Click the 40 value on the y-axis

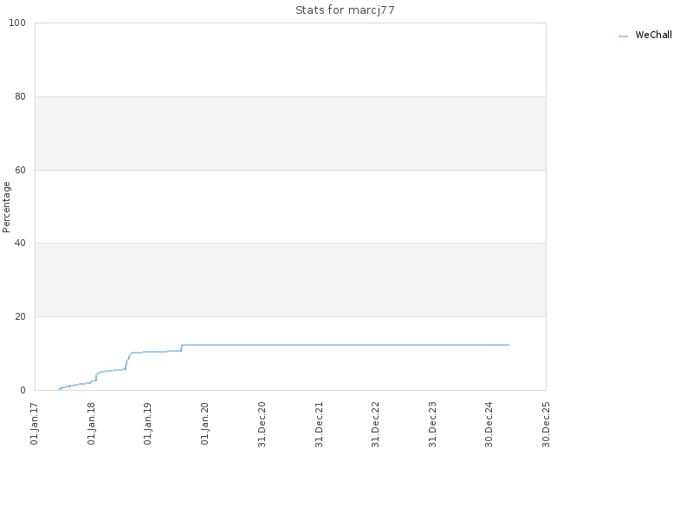coord(20,244)
